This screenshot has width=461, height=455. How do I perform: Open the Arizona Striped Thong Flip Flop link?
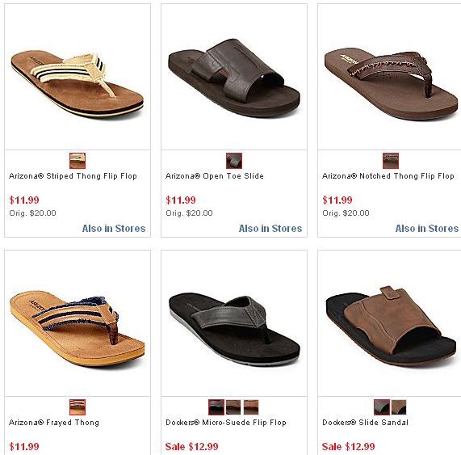73,176
